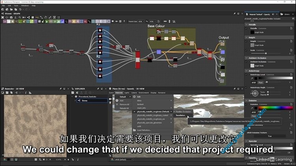Click the info icon in 2D view toolbar
The image size is (296, 166).
26,93
